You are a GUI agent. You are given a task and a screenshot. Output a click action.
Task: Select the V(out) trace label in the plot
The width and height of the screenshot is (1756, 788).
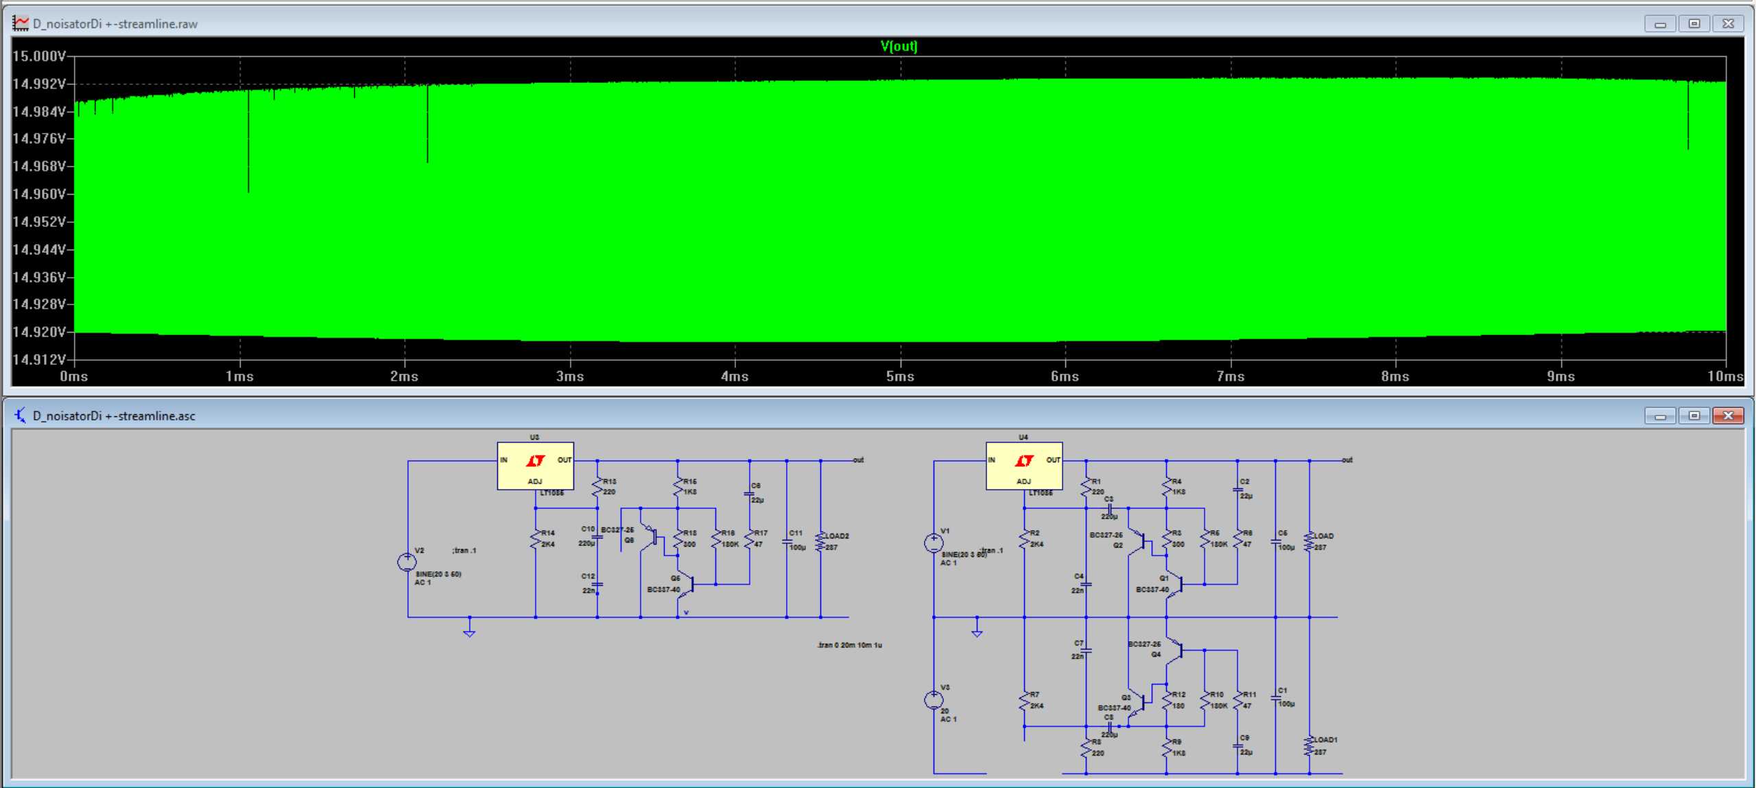click(899, 46)
